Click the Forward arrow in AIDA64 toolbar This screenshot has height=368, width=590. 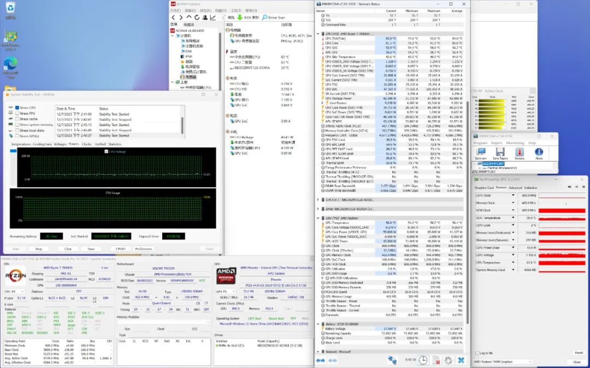click(181, 17)
